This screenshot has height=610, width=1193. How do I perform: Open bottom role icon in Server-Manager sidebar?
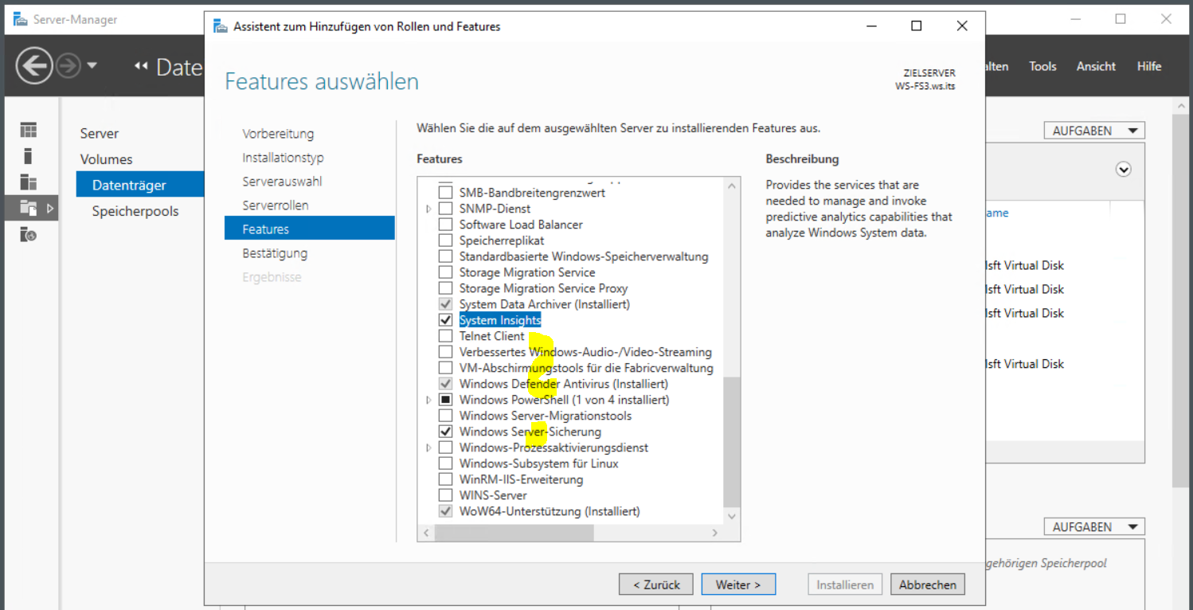(x=29, y=235)
